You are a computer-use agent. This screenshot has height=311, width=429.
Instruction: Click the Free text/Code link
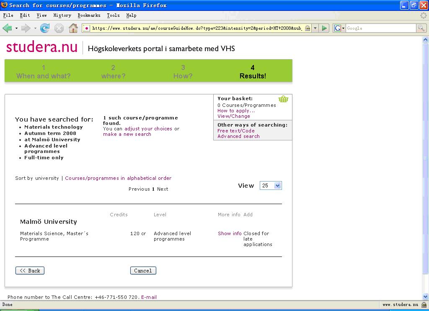(236, 131)
